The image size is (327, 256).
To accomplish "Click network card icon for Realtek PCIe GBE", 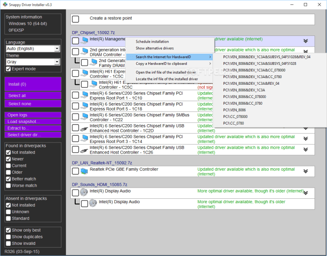I will pos(84,171).
